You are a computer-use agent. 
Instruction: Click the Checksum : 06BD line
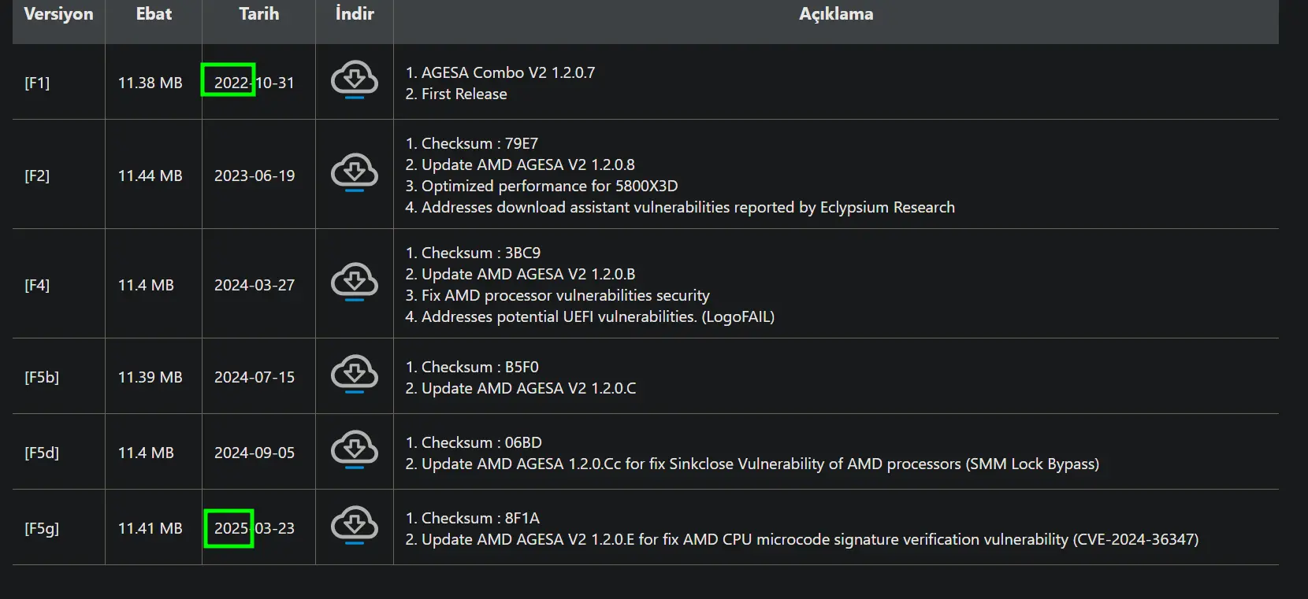click(474, 442)
